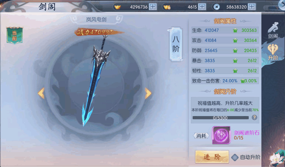Image resolution: width=285 pixels, height=167 pixels.
Task: Select the purple 剑阁进阶石 item icon
Action: [x=221, y=135]
